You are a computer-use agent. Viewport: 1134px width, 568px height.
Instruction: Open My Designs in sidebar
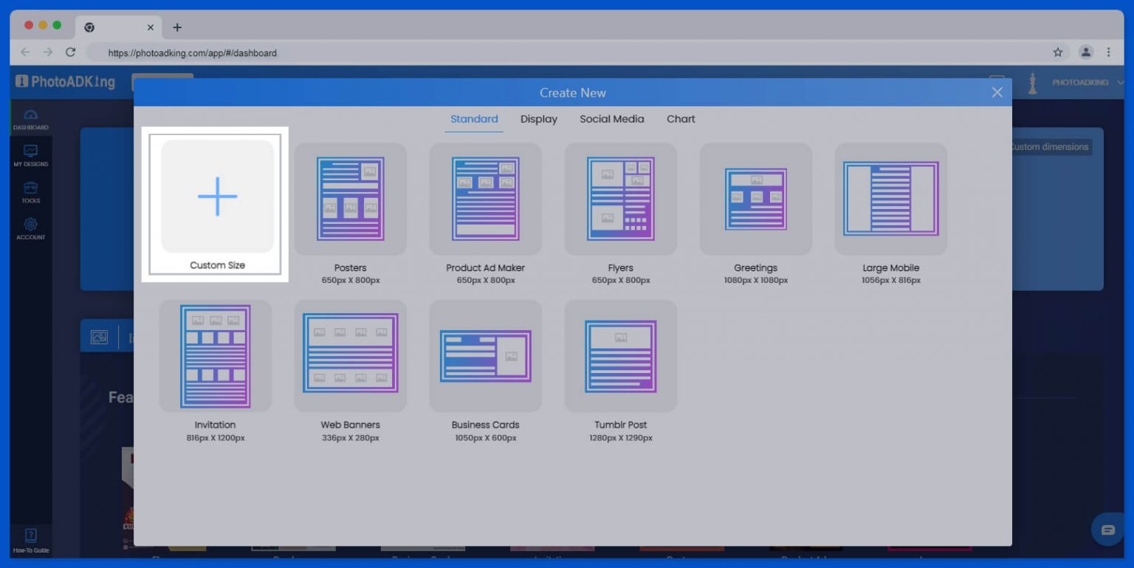[30, 156]
